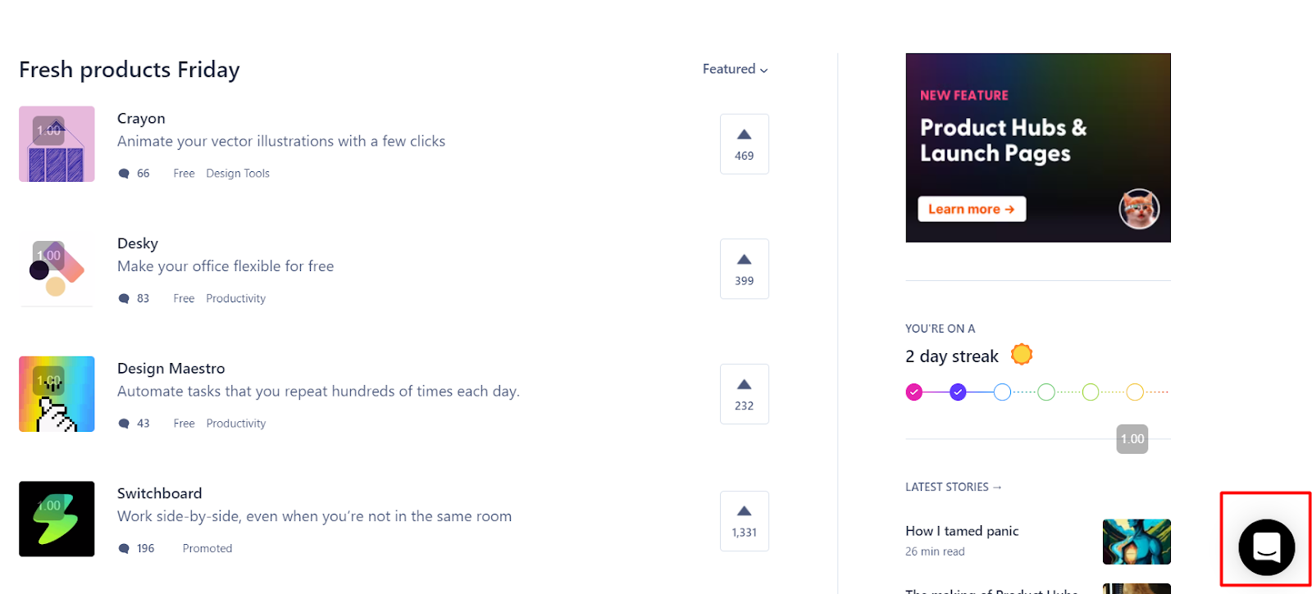Click the Learn more button
The image size is (1312, 594).
pyautogui.click(x=972, y=209)
